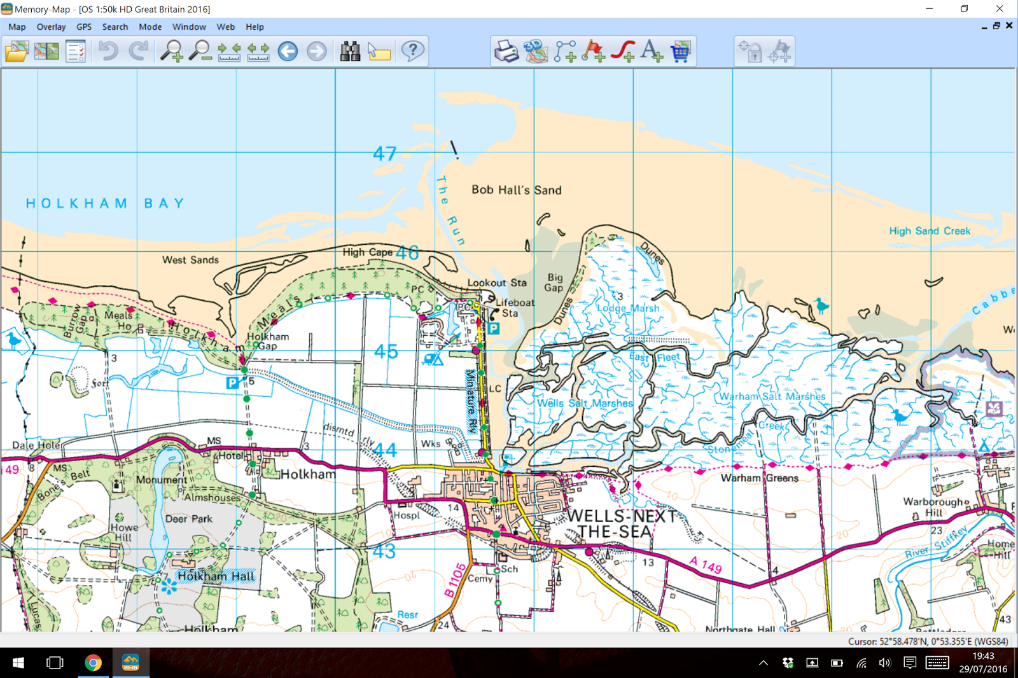Open a map file

(17, 51)
